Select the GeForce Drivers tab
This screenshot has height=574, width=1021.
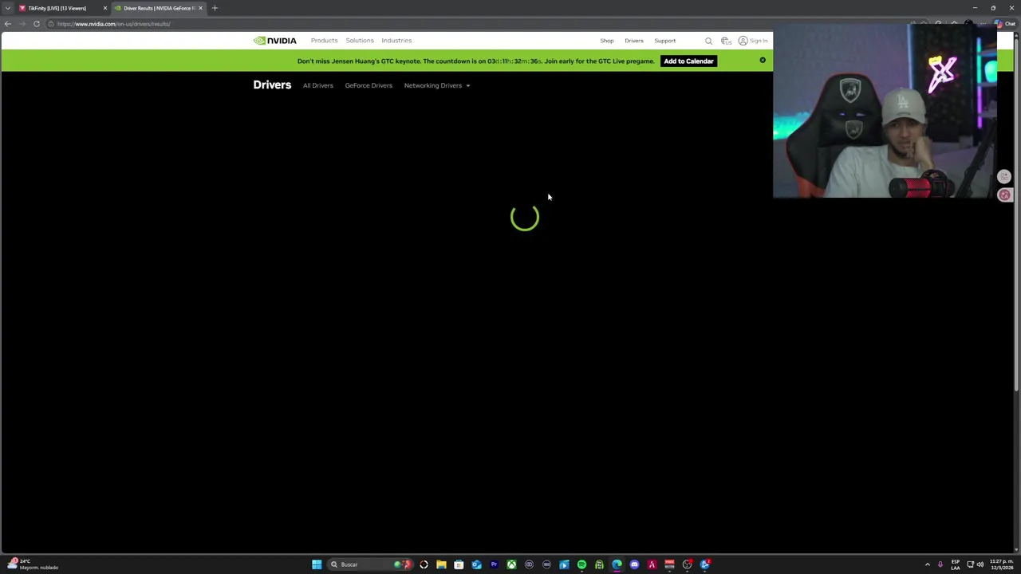tap(369, 85)
